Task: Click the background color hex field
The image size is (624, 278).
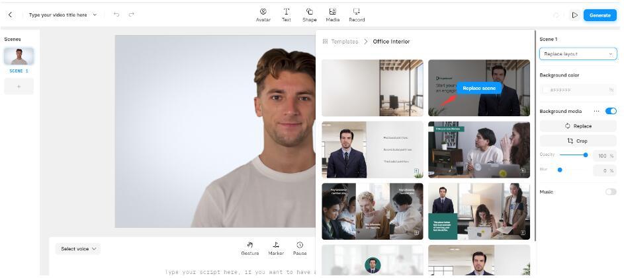Action: (578, 90)
